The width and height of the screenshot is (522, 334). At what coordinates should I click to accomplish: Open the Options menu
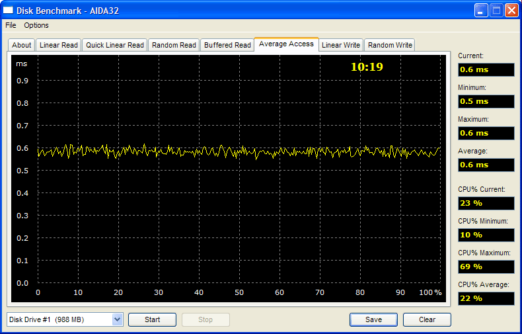point(36,25)
